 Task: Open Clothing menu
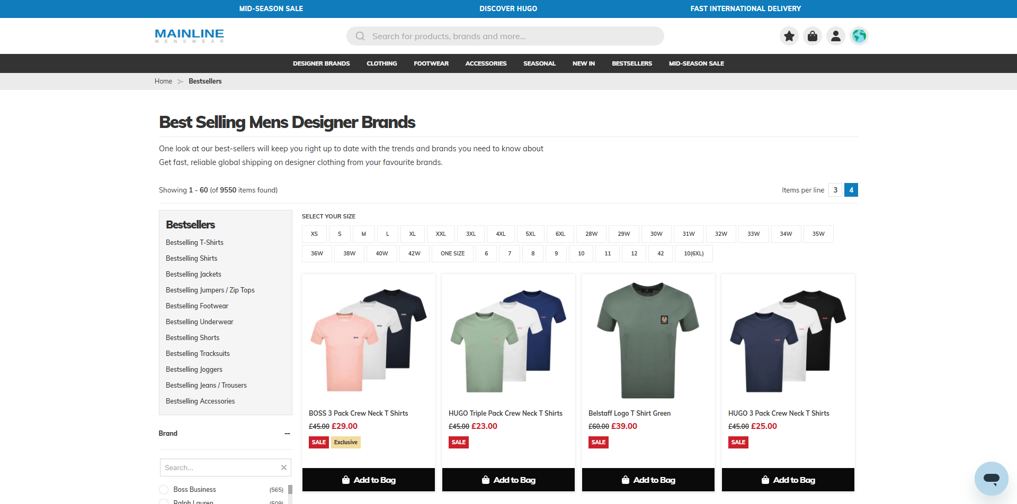[x=382, y=63]
